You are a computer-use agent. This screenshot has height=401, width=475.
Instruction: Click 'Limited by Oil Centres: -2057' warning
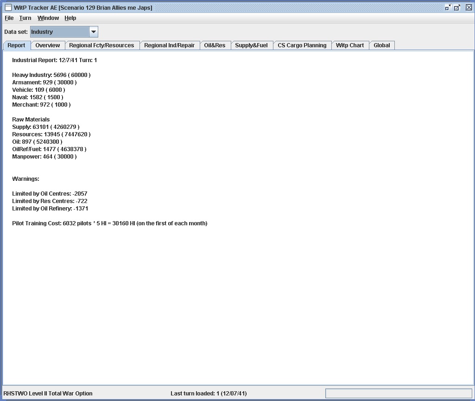pos(50,194)
